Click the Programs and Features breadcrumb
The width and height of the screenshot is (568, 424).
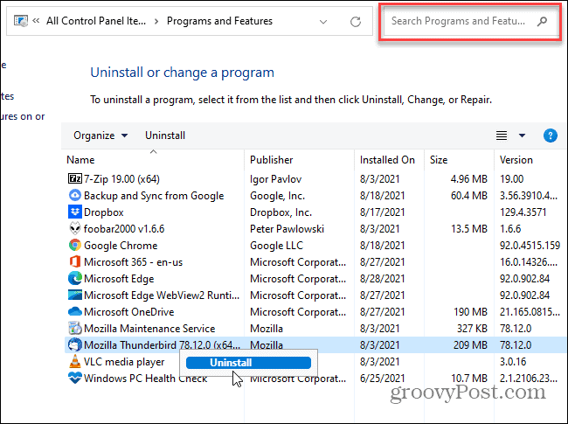(x=219, y=21)
